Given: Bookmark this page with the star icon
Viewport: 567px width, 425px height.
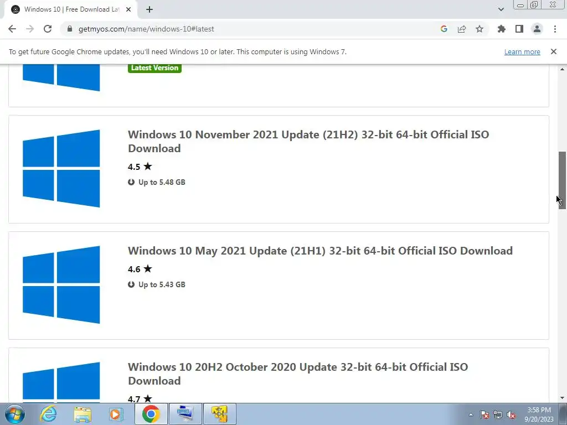Looking at the screenshot, I should [x=480, y=29].
